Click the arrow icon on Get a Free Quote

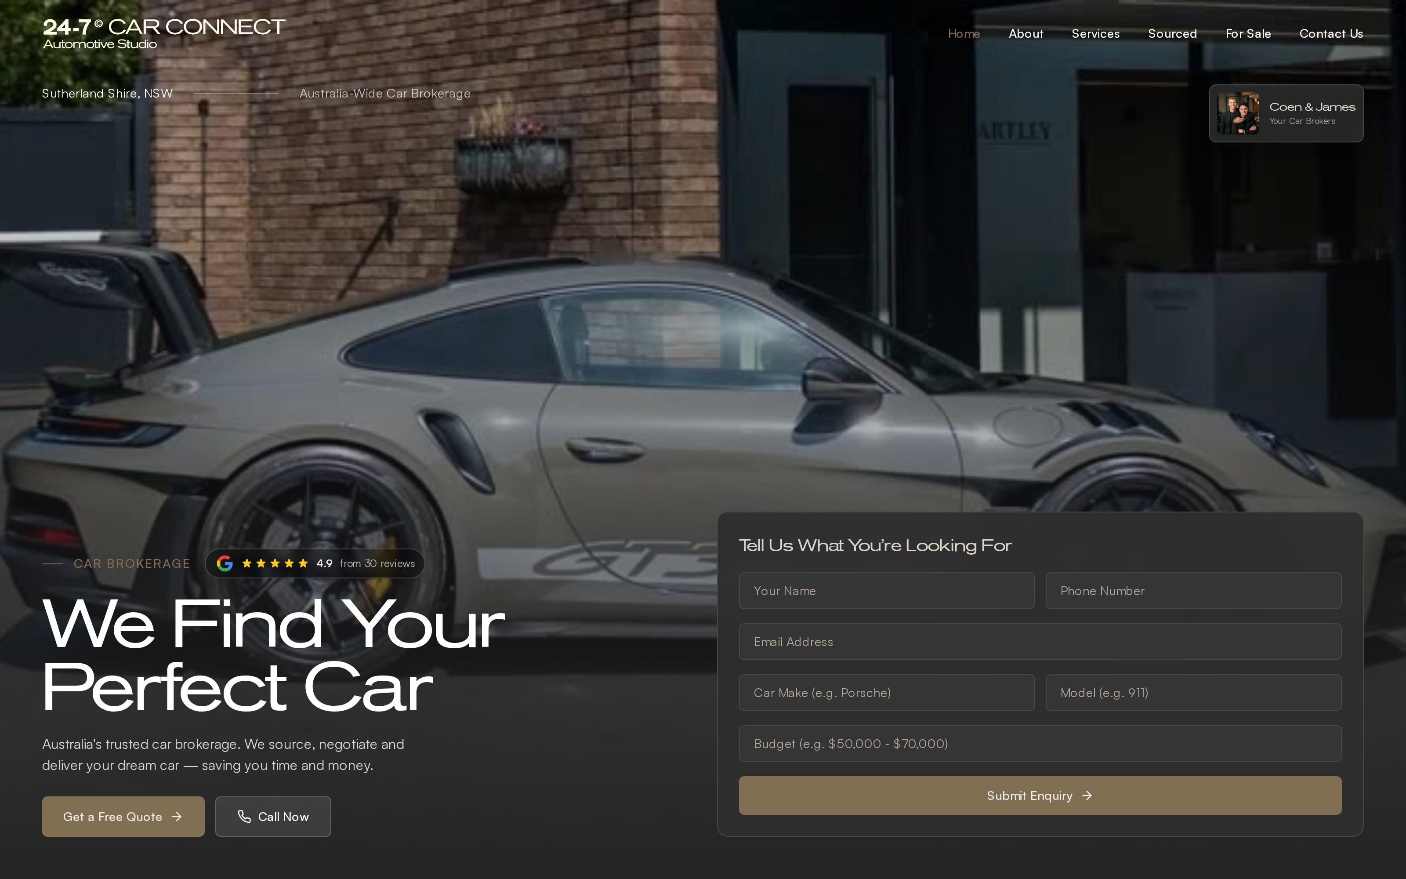pos(177,817)
